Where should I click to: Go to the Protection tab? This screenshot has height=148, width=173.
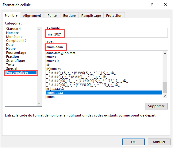pyautogui.click(x=114, y=16)
